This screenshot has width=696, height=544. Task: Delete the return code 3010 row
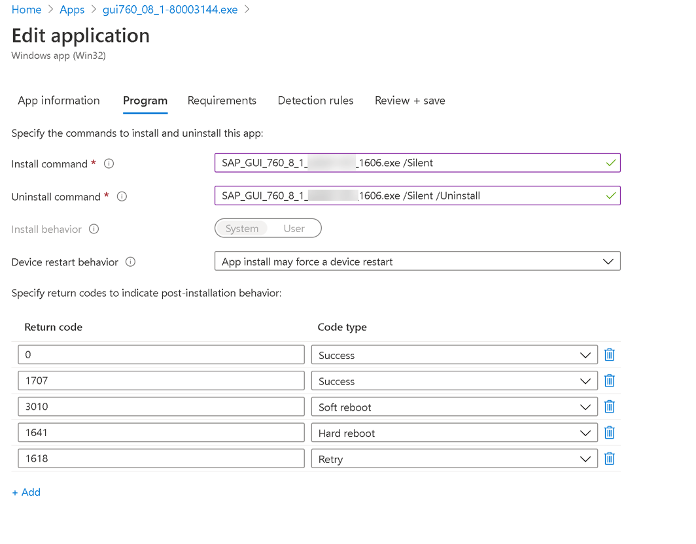click(x=609, y=406)
